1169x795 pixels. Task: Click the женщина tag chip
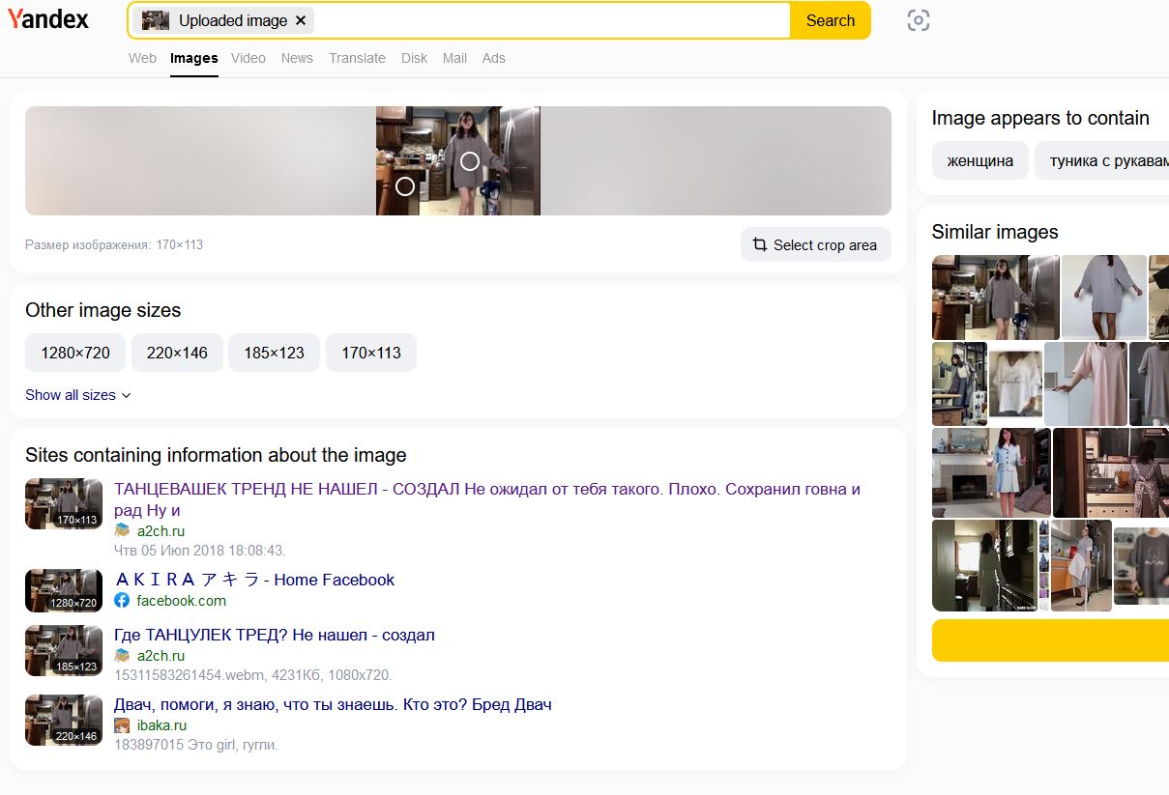point(980,160)
